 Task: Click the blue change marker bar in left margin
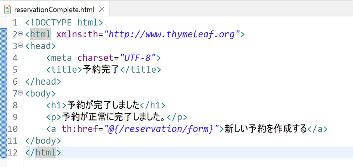pyautogui.click(x=3, y=93)
